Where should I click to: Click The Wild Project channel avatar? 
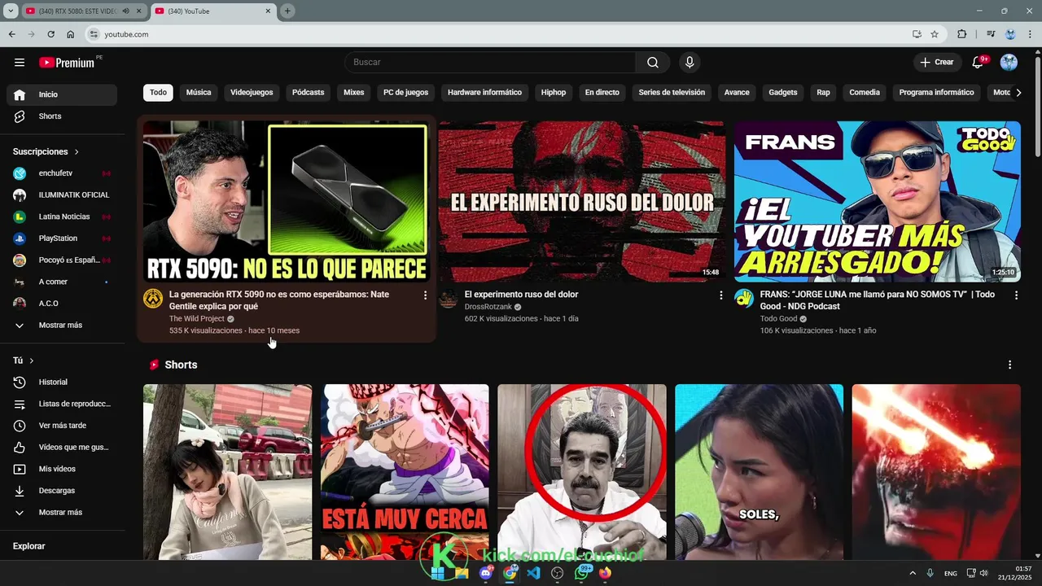tap(153, 299)
